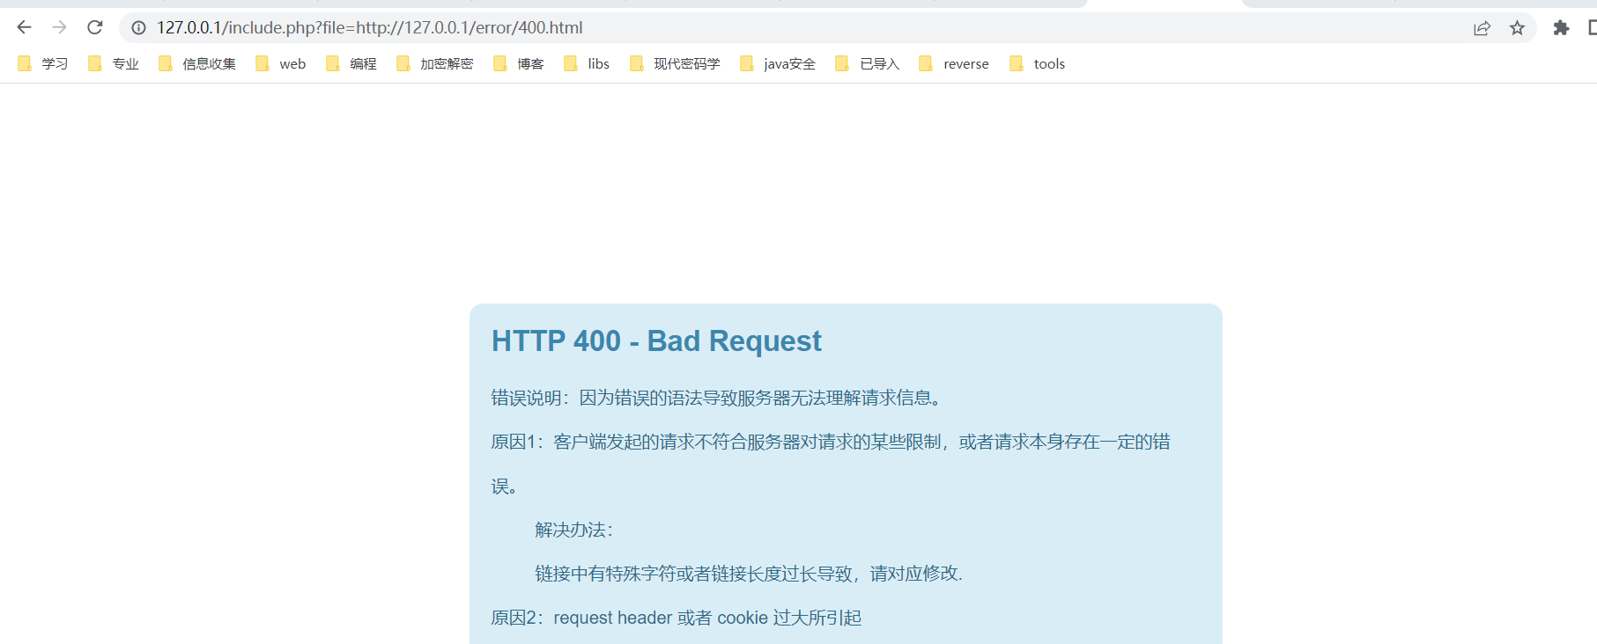Open the 信息收集 bookmark folder
The image size is (1597, 644).
197,63
